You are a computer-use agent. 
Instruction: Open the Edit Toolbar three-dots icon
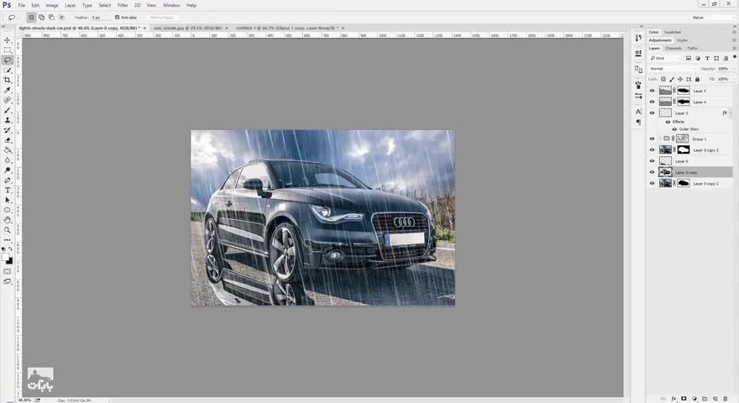7,240
